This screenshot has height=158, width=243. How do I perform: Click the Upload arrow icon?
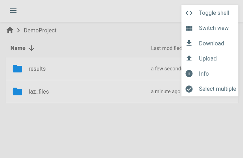point(189,58)
